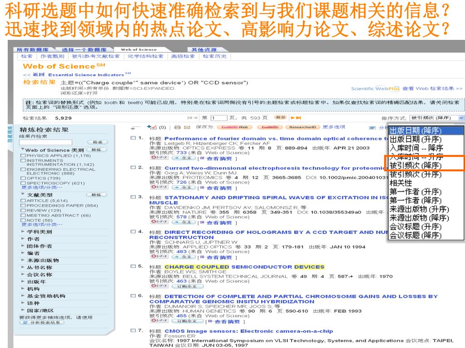Tick the PROCEEDINGS PAPER (854) checkbox
Viewport: 465px width, 348px height.
[23, 205]
